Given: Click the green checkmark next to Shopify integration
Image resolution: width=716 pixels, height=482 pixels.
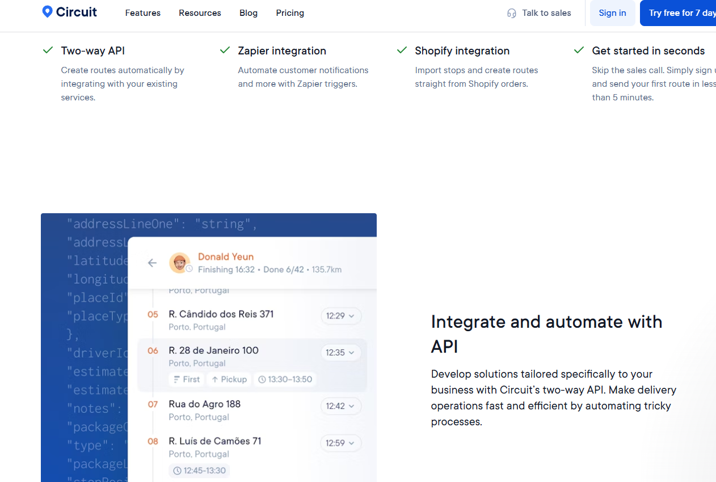Looking at the screenshot, I should 402,50.
